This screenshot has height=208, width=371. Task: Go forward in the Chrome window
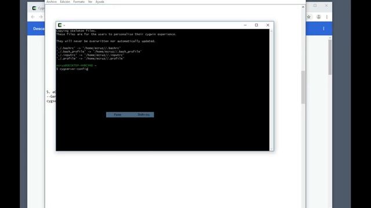click(41, 17)
